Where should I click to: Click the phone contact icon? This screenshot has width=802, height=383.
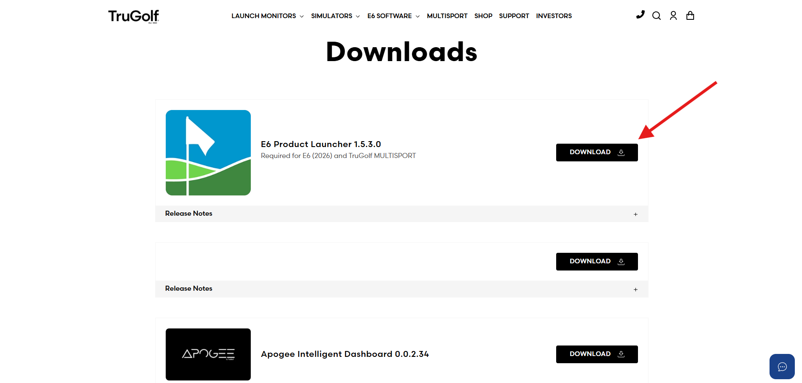coord(640,15)
